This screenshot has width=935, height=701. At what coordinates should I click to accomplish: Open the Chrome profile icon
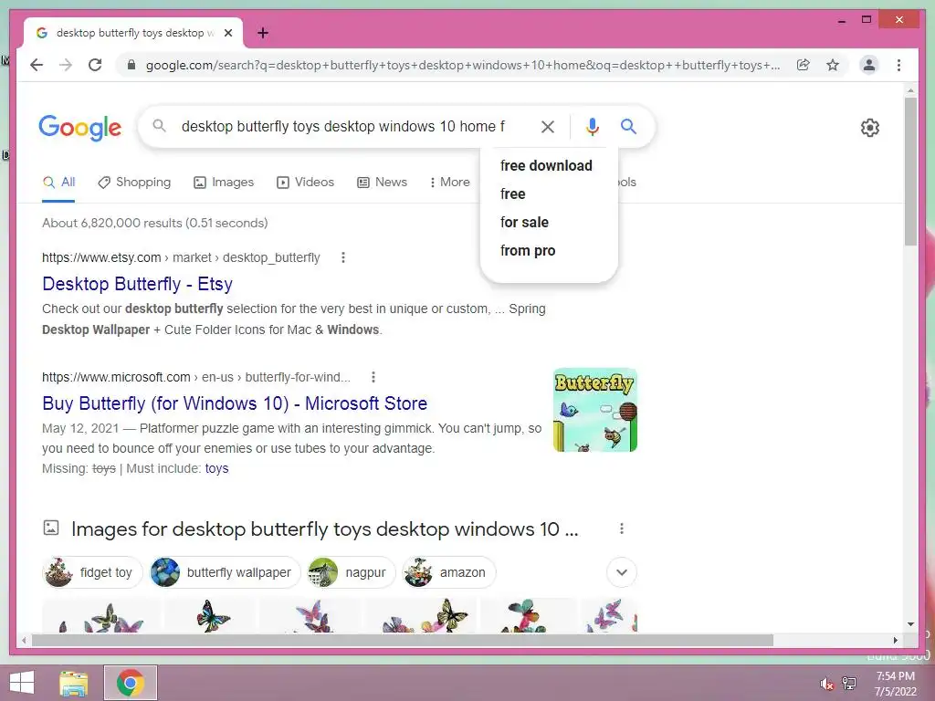pos(869,65)
